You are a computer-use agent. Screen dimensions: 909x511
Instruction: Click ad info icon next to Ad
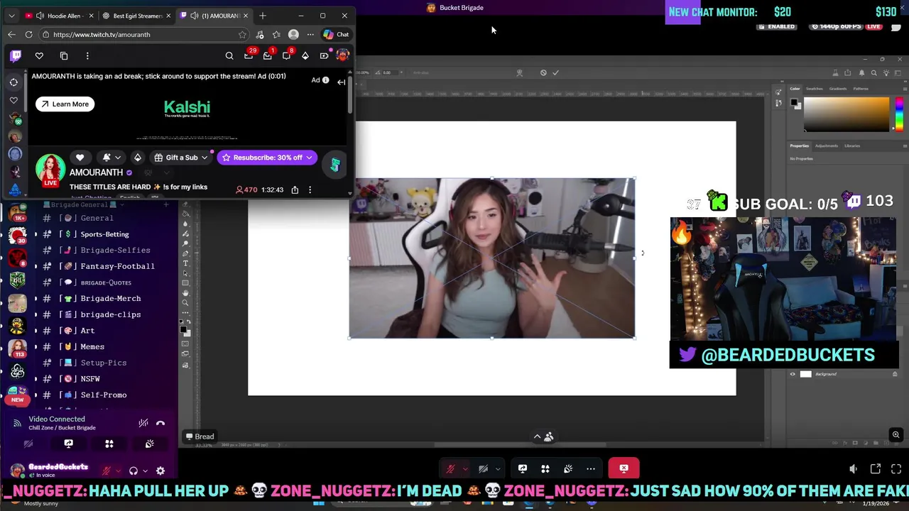[x=326, y=80]
